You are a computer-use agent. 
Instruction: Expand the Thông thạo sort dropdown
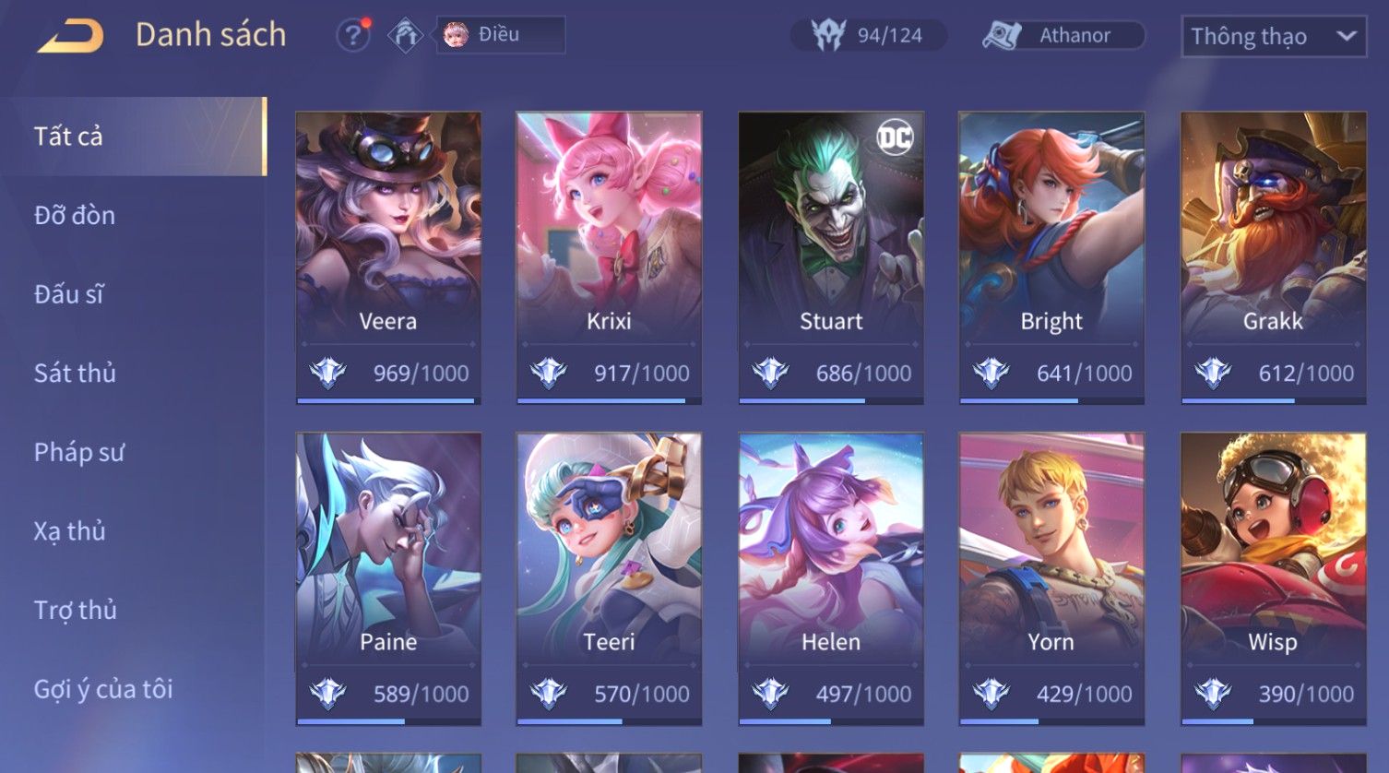pyautogui.click(x=1274, y=36)
